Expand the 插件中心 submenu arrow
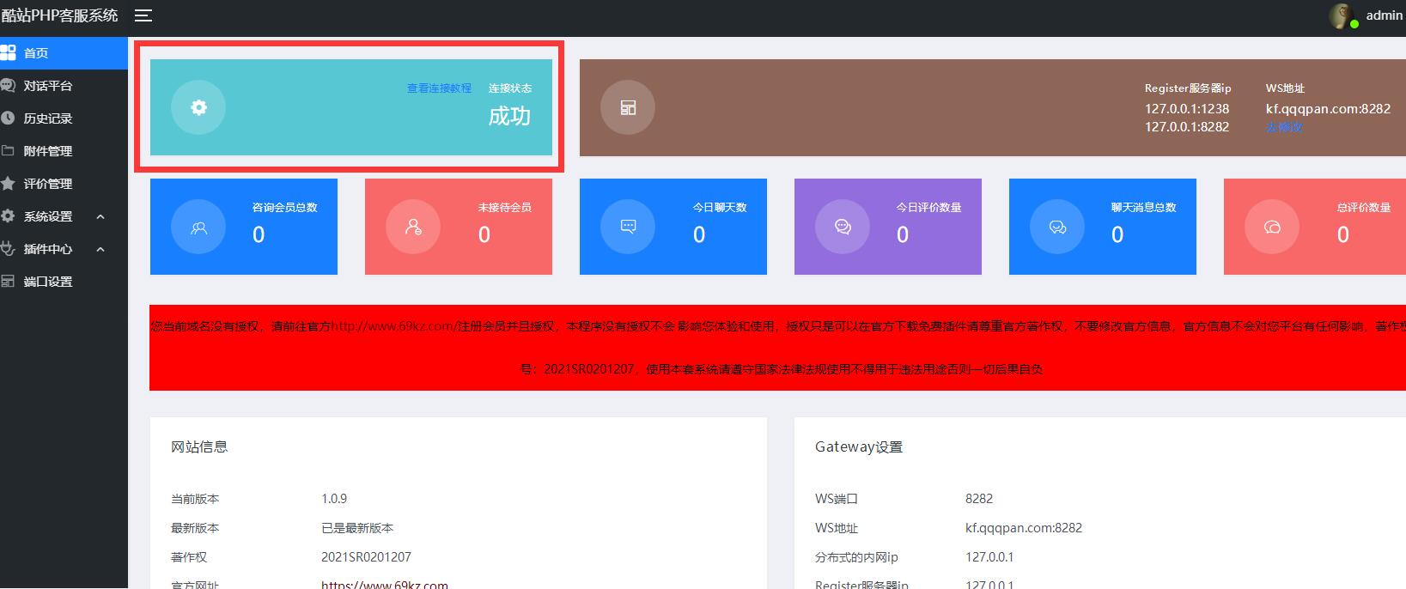Image resolution: width=1406 pixels, height=589 pixels. coord(100,249)
